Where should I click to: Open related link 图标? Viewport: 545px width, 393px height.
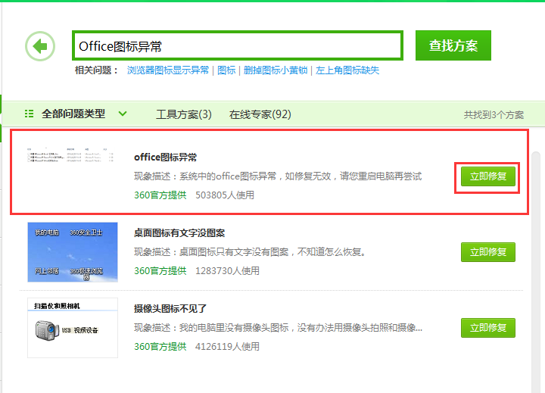point(226,70)
